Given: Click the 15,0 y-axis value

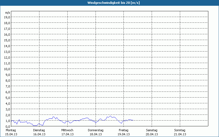Looking at the screenshot, I should [x=7, y=40].
